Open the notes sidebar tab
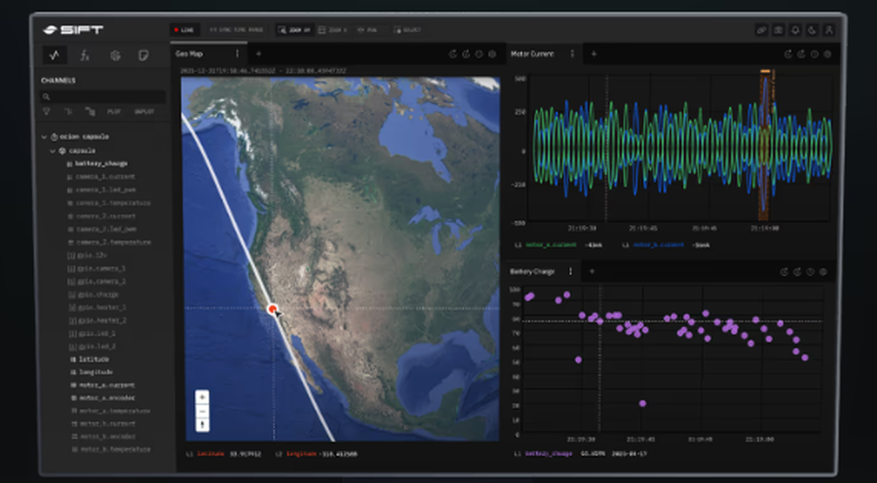The height and width of the screenshot is (483, 877). [x=144, y=55]
